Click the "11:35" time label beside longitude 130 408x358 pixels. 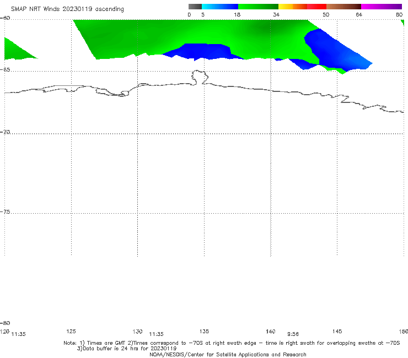point(156,334)
